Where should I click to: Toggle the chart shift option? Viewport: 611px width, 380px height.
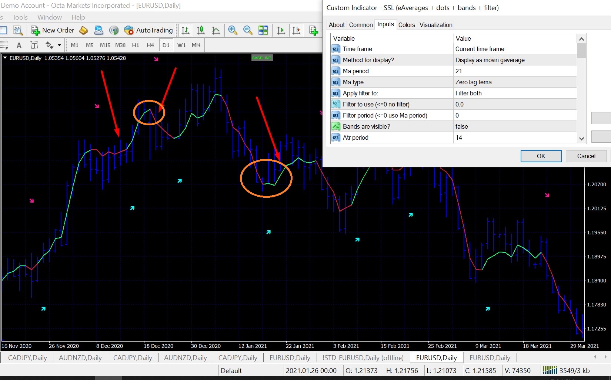pyautogui.click(x=296, y=30)
